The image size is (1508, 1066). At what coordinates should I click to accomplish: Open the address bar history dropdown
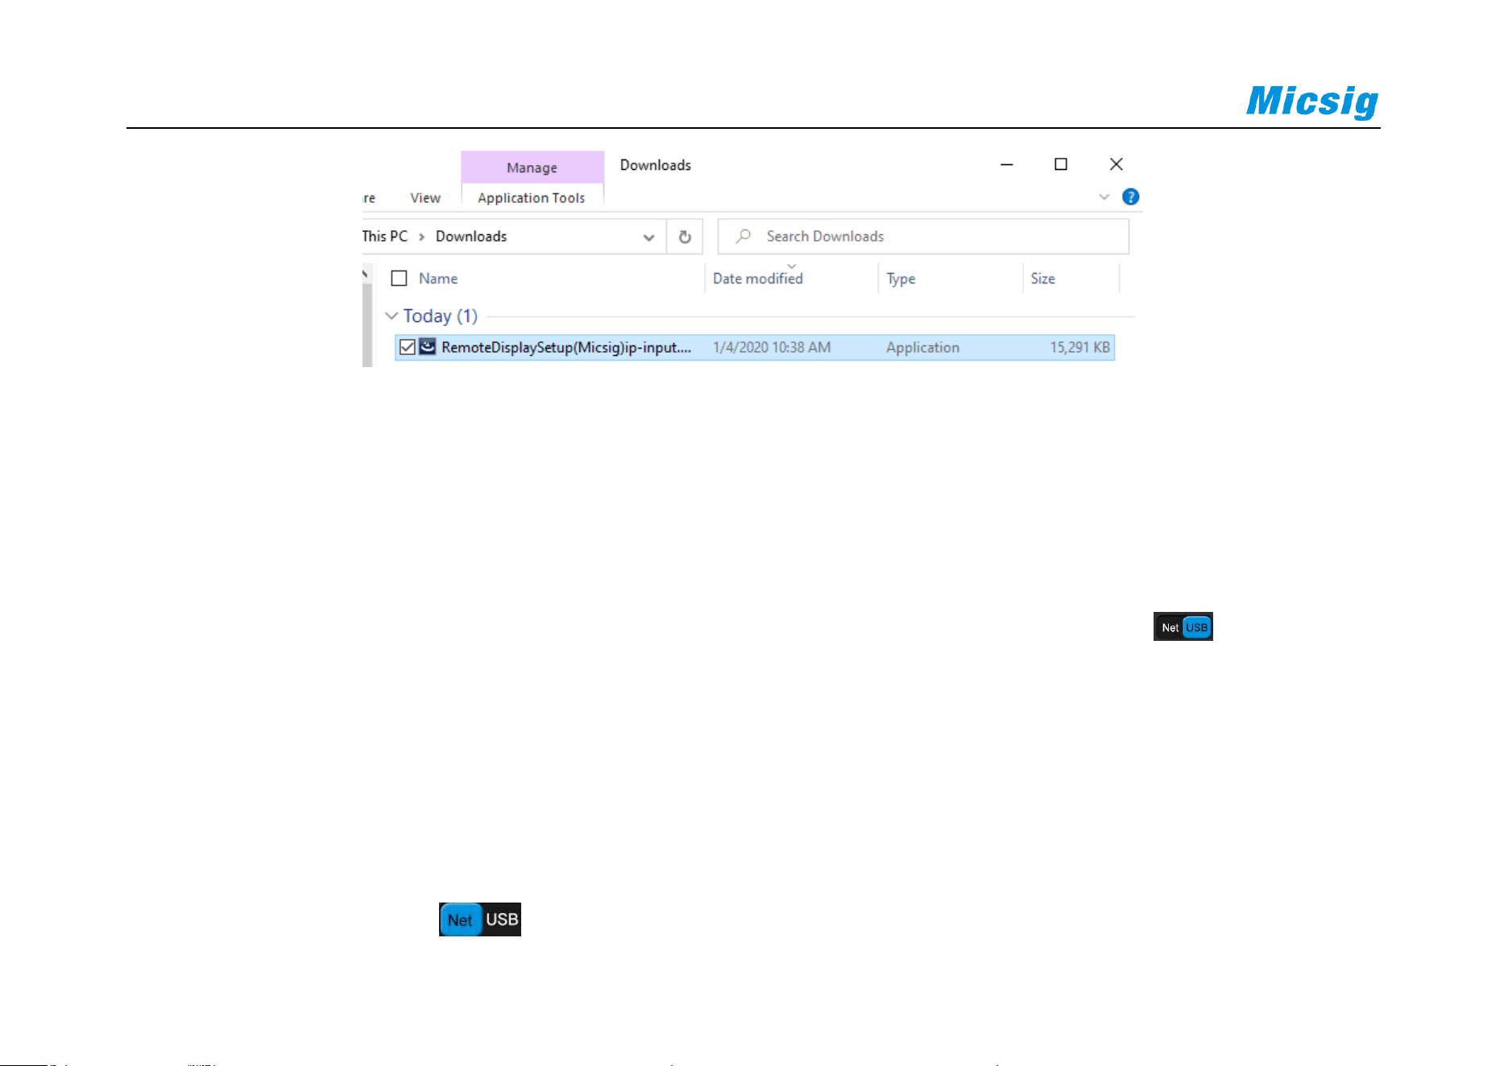click(648, 238)
